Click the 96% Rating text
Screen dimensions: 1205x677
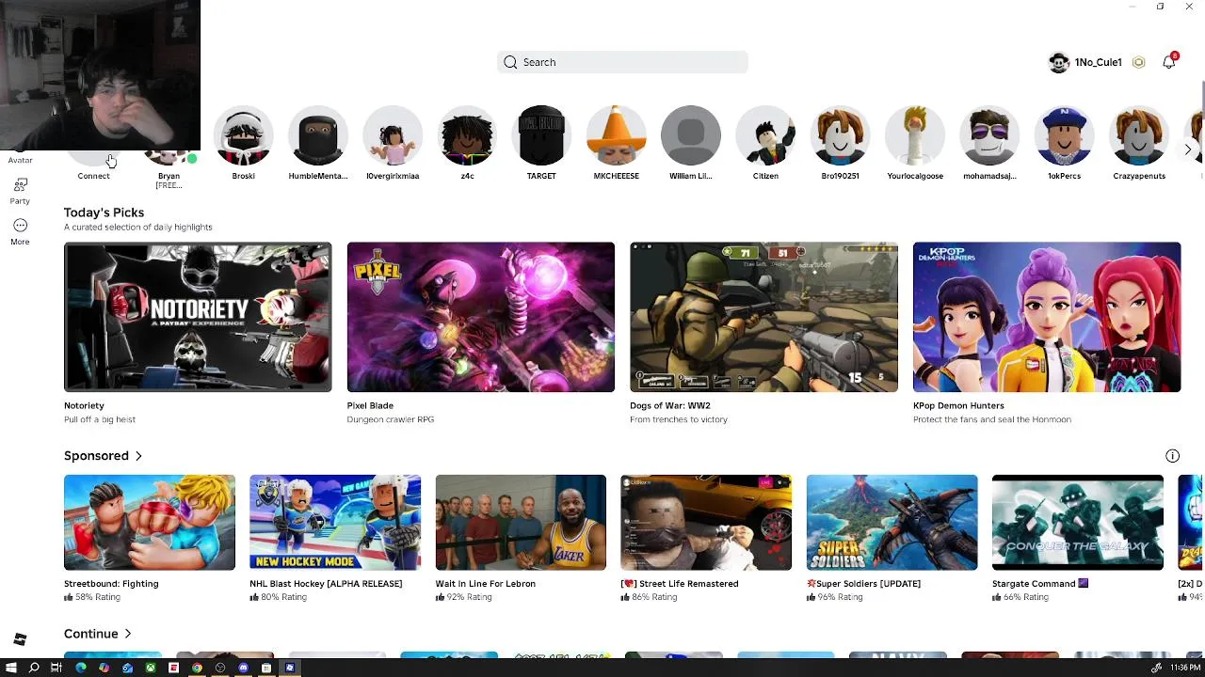pyautogui.click(x=840, y=597)
